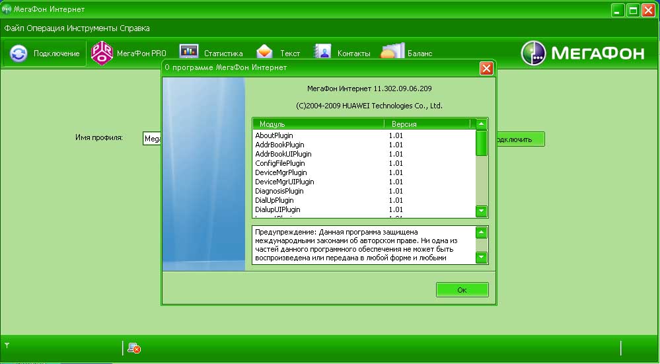Sort by the Модуль column header
This screenshot has width=660, height=364.
pos(318,124)
